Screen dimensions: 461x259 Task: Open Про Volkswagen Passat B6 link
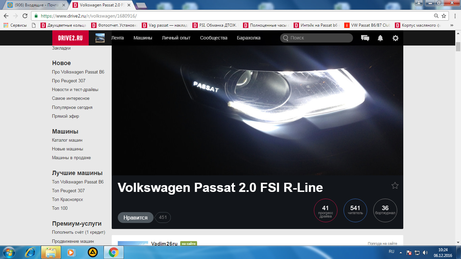78,72
